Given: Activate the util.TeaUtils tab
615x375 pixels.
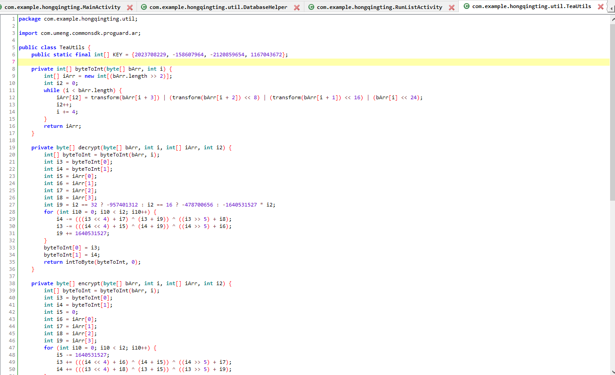Looking at the screenshot, I should coord(531,7).
